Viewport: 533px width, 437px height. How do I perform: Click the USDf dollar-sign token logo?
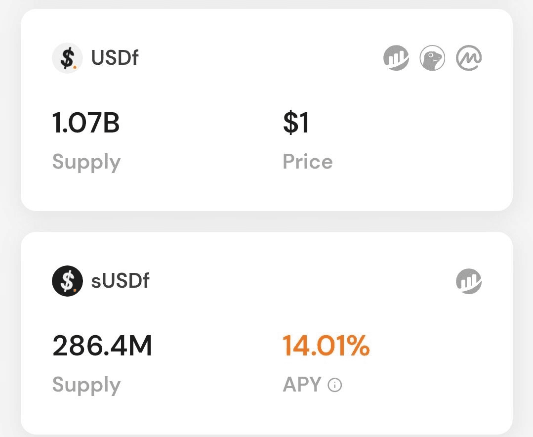click(x=67, y=58)
